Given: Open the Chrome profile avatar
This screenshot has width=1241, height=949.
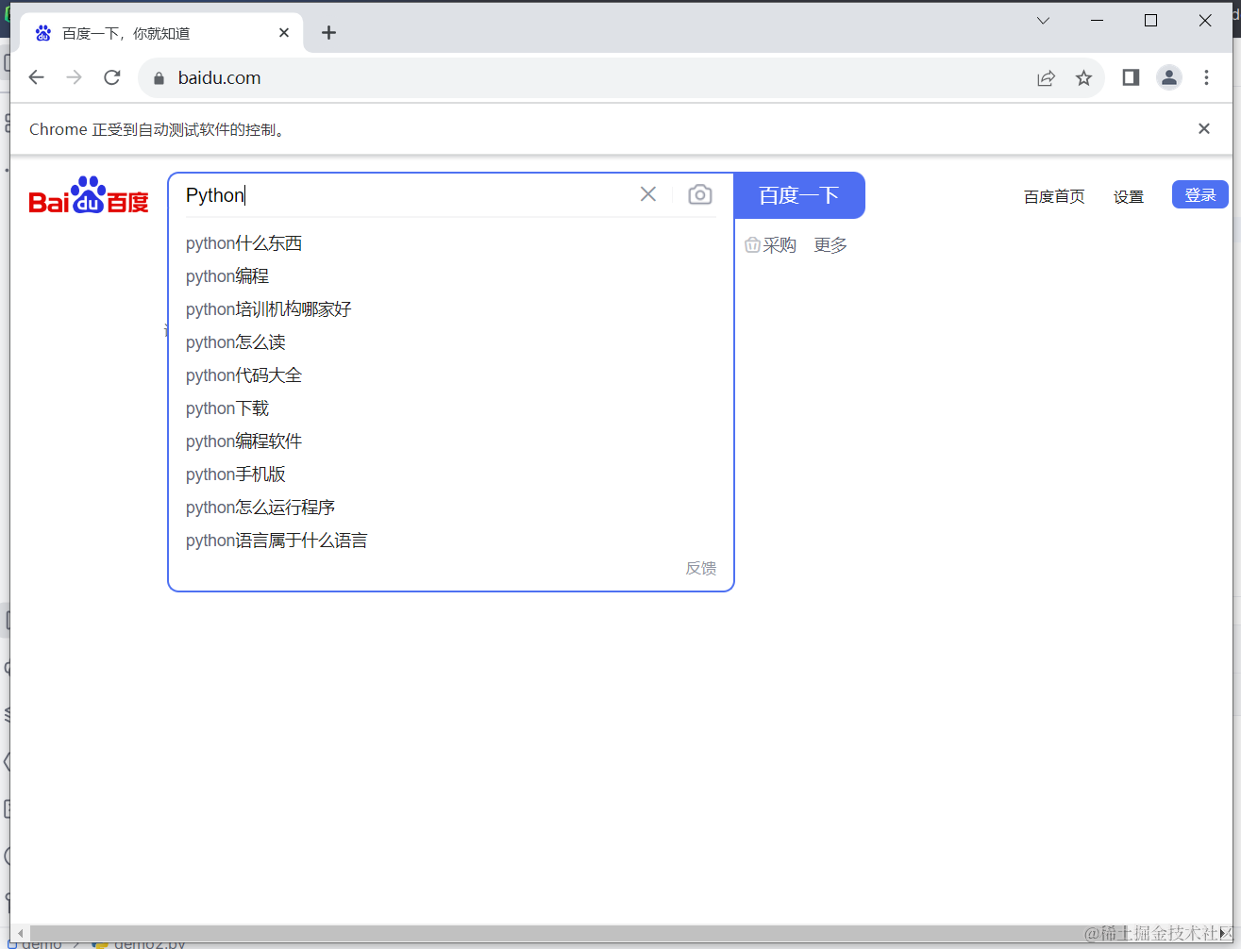Looking at the screenshot, I should [1169, 77].
